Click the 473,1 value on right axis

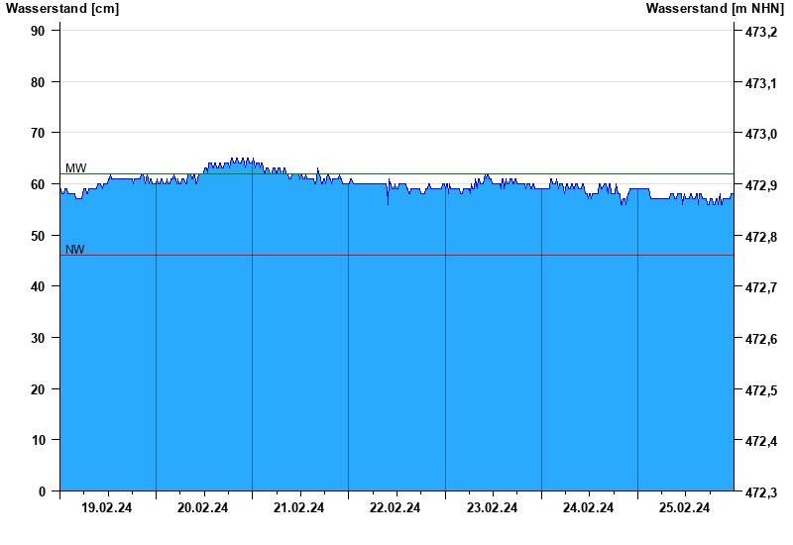point(761,83)
